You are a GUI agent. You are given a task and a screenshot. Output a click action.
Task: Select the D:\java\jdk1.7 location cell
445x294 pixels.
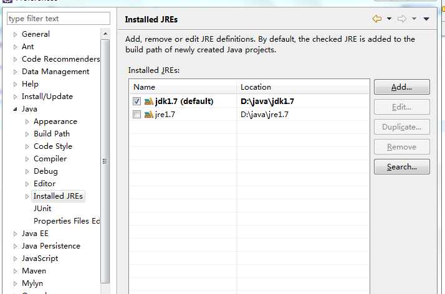(x=267, y=101)
